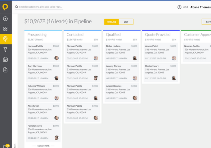This screenshot has width=211, height=148.
Task: Click the Contacted column heading
Action: click(x=75, y=35)
